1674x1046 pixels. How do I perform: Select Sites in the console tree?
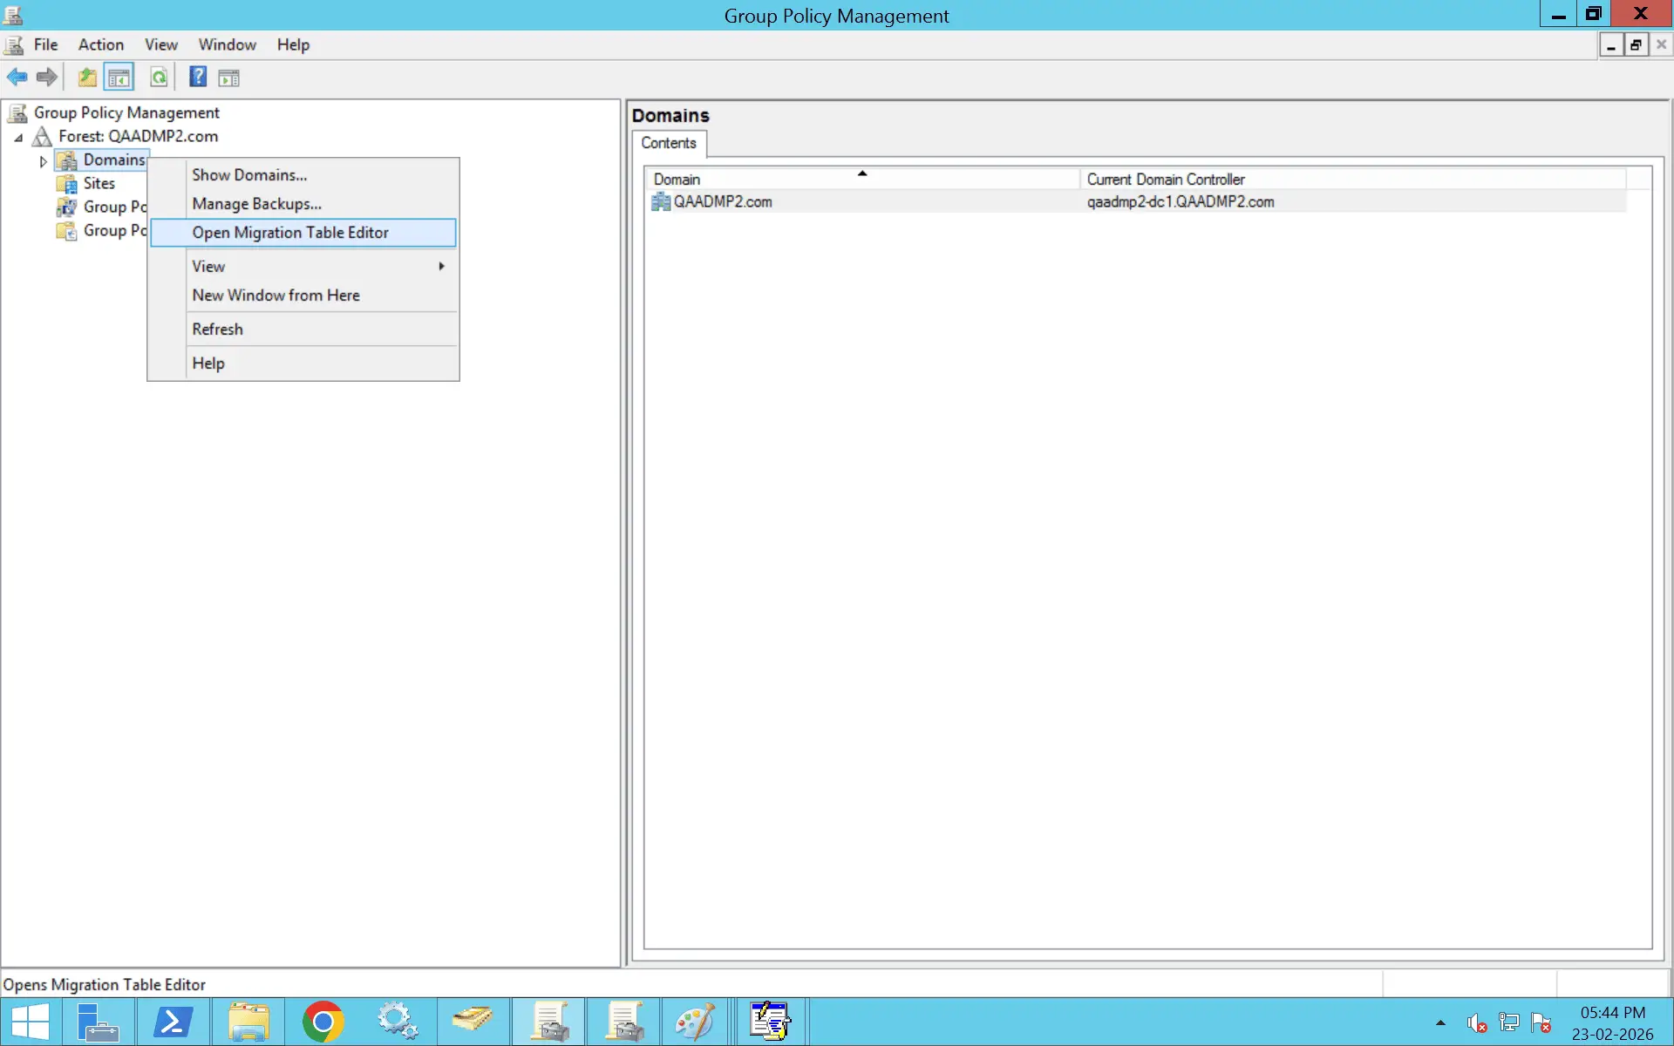pyautogui.click(x=101, y=183)
